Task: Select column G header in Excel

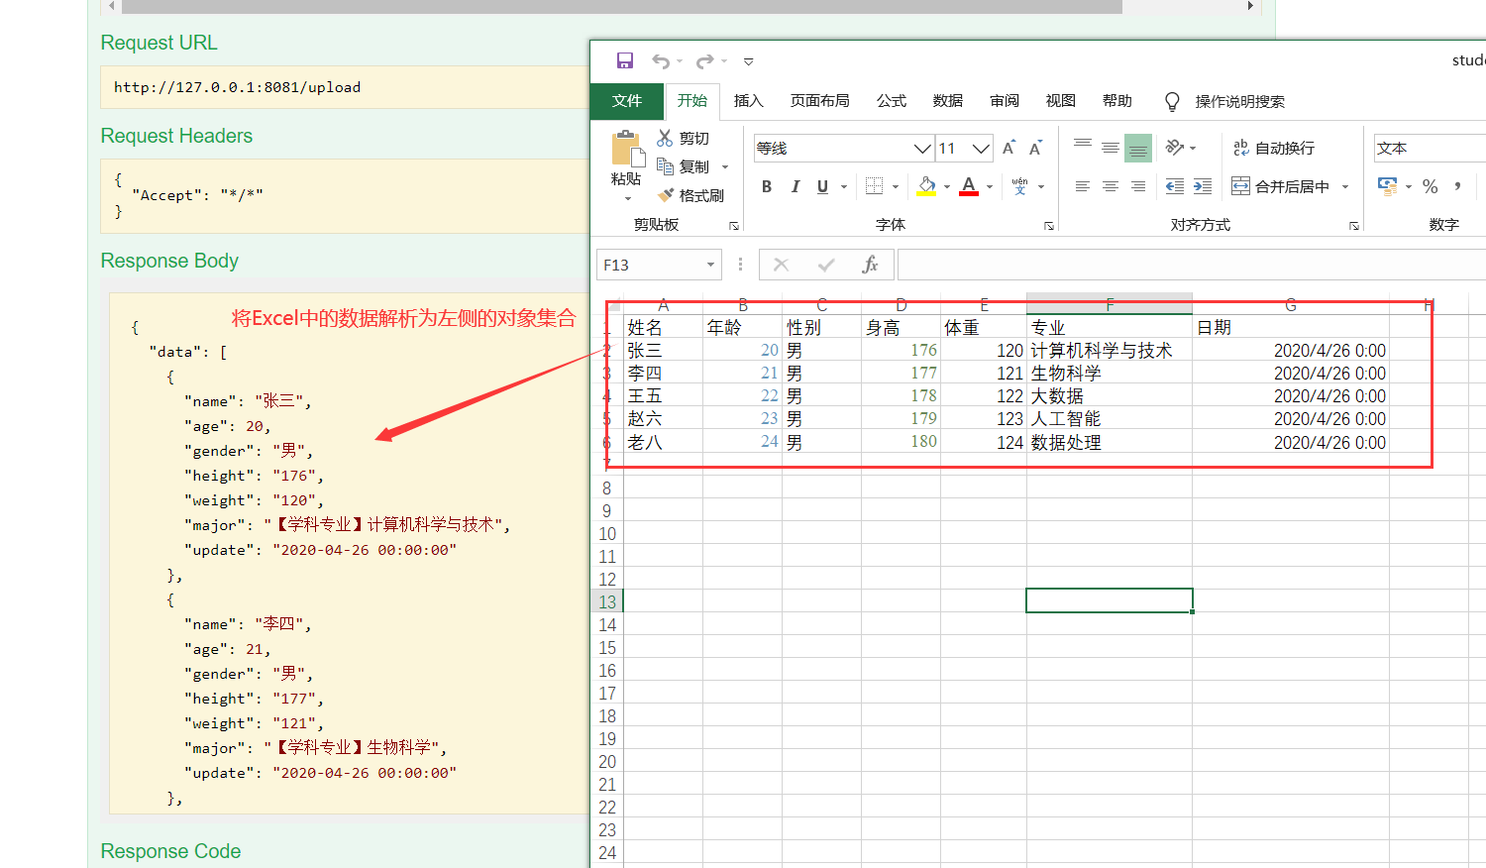Action: click(x=1291, y=305)
